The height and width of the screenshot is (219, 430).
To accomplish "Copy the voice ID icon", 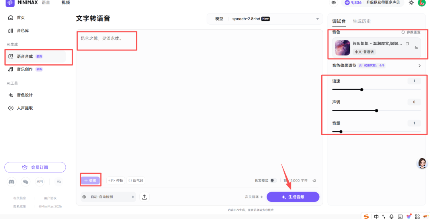I will (x=407, y=44).
